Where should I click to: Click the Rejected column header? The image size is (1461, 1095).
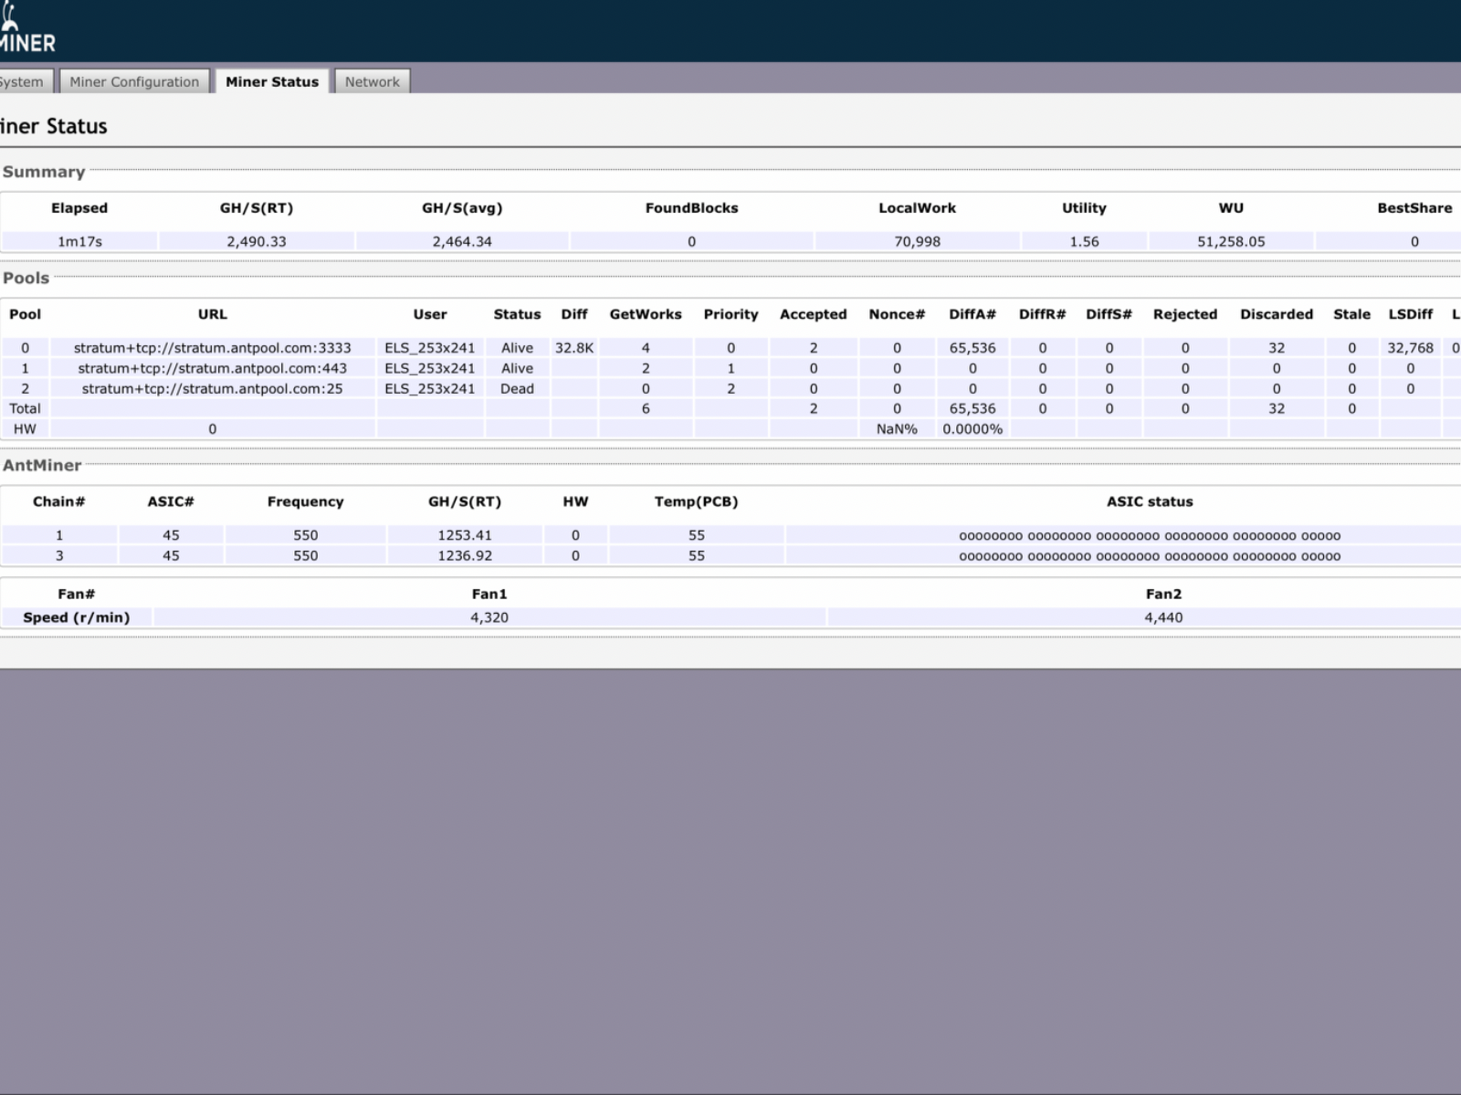pyautogui.click(x=1185, y=314)
